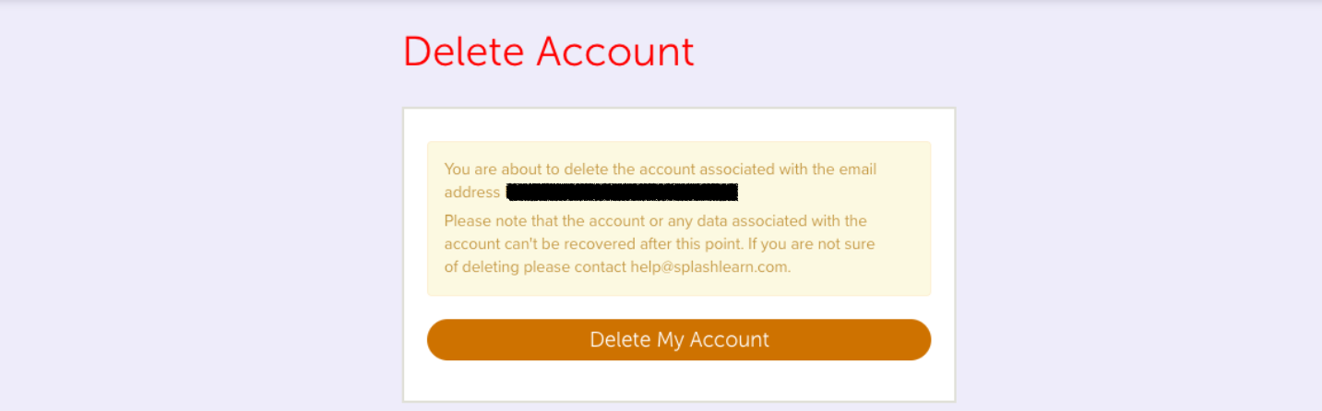
Task: Click the red Delete Account page heading
Action: pyautogui.click(x=548, y=53)
